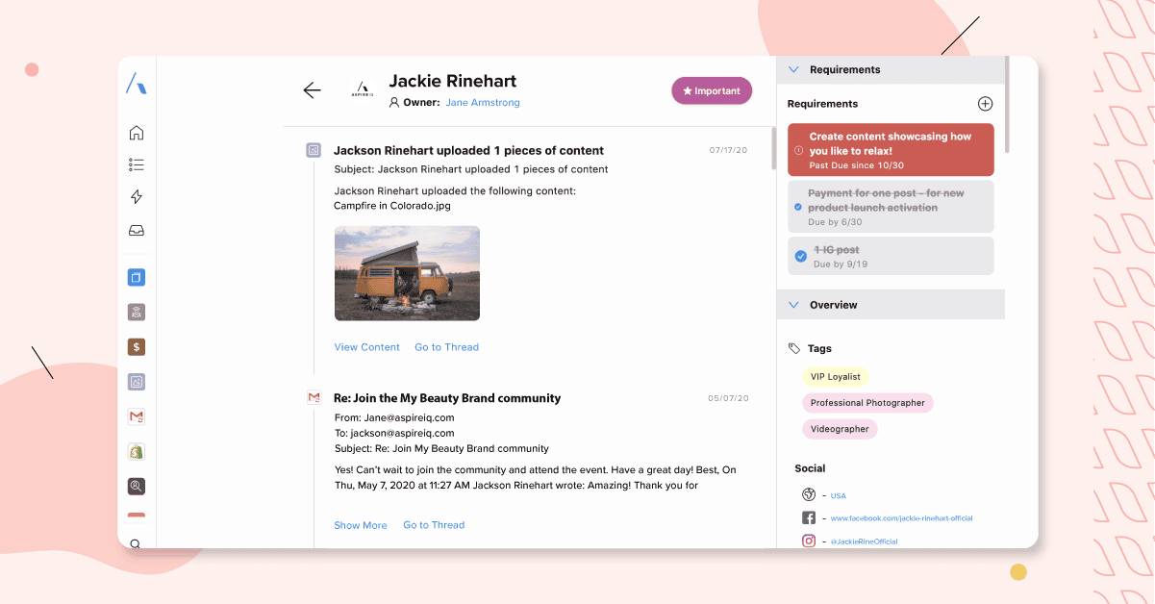
Task: Click 'Show More' on the Beauty Brand email
Action: 361,525
